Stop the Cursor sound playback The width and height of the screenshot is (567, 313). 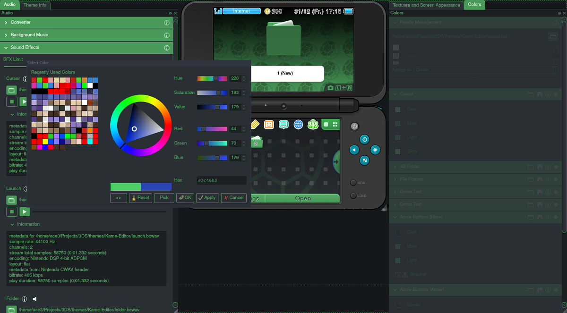coord(11,102)
